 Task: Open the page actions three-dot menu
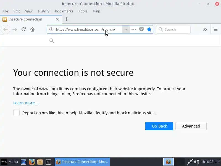tap(134, 29)
